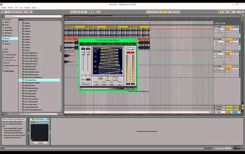
Task: Toggle the KEY map mode button
Action: tap(225, 12)
